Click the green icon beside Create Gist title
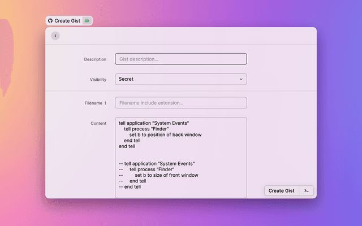 (87, 20)
